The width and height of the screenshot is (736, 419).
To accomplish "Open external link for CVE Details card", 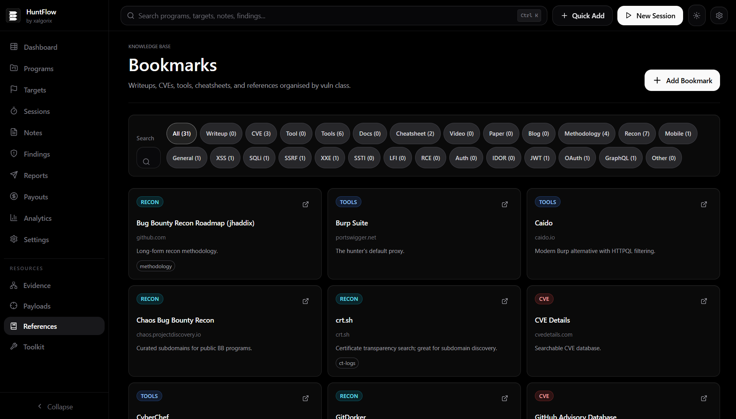I will point(704,301).
